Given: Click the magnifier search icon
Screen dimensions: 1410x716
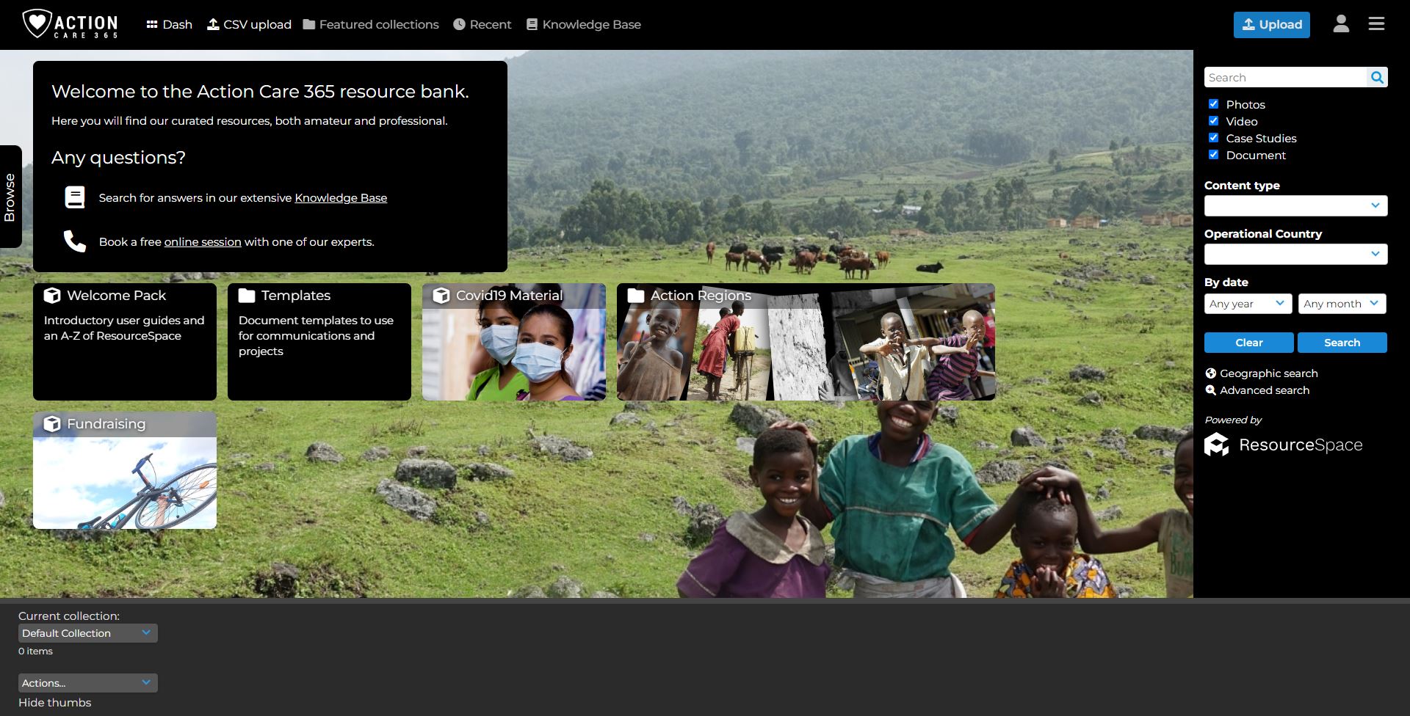Looking at the screenshot, I should click(x=1377, y=77).
